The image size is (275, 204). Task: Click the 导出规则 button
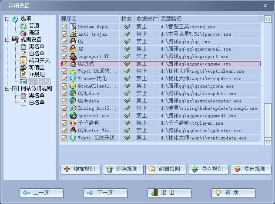point(251,170)
